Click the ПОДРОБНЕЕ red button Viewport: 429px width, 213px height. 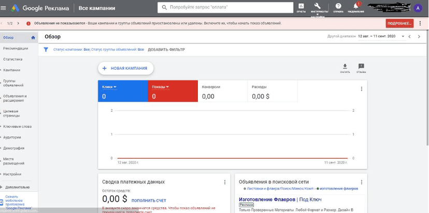click(399, 23)
